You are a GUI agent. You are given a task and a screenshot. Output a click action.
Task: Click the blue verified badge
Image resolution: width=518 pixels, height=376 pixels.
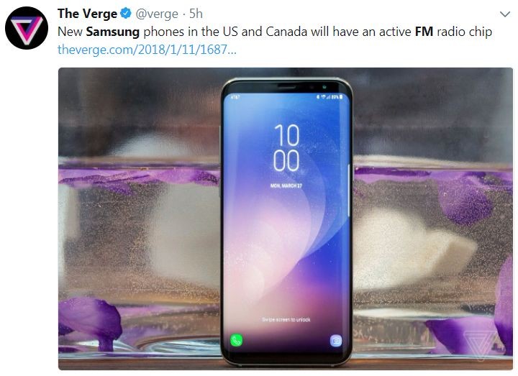(x=126, y=14)
